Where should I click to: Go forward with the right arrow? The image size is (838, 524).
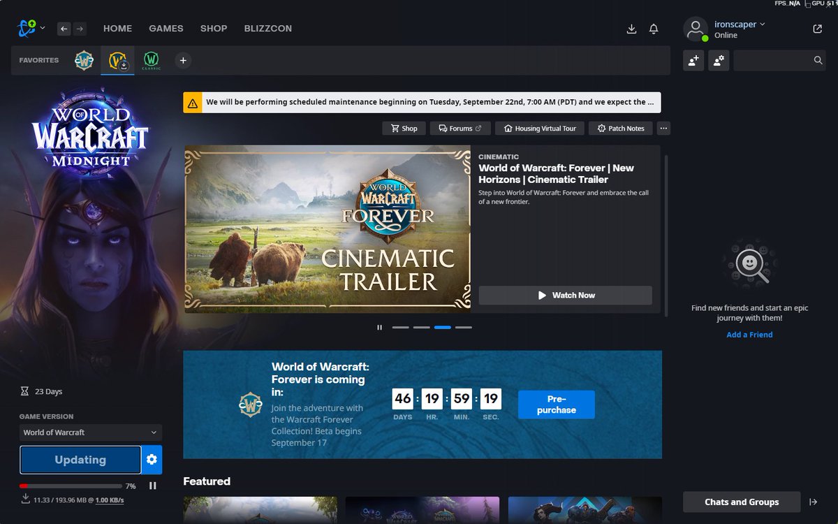(x=80, y=29)
